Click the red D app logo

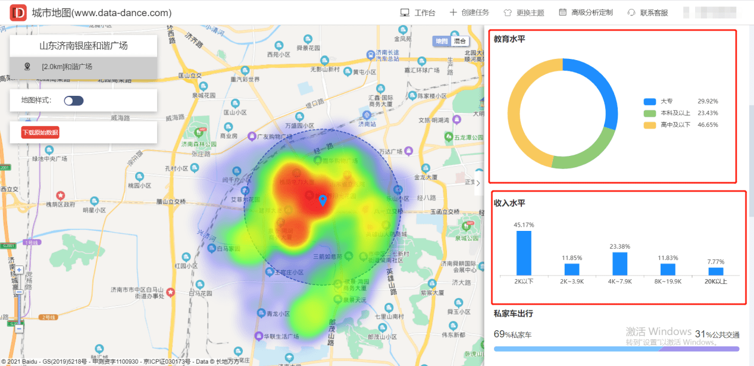(18, 12)
